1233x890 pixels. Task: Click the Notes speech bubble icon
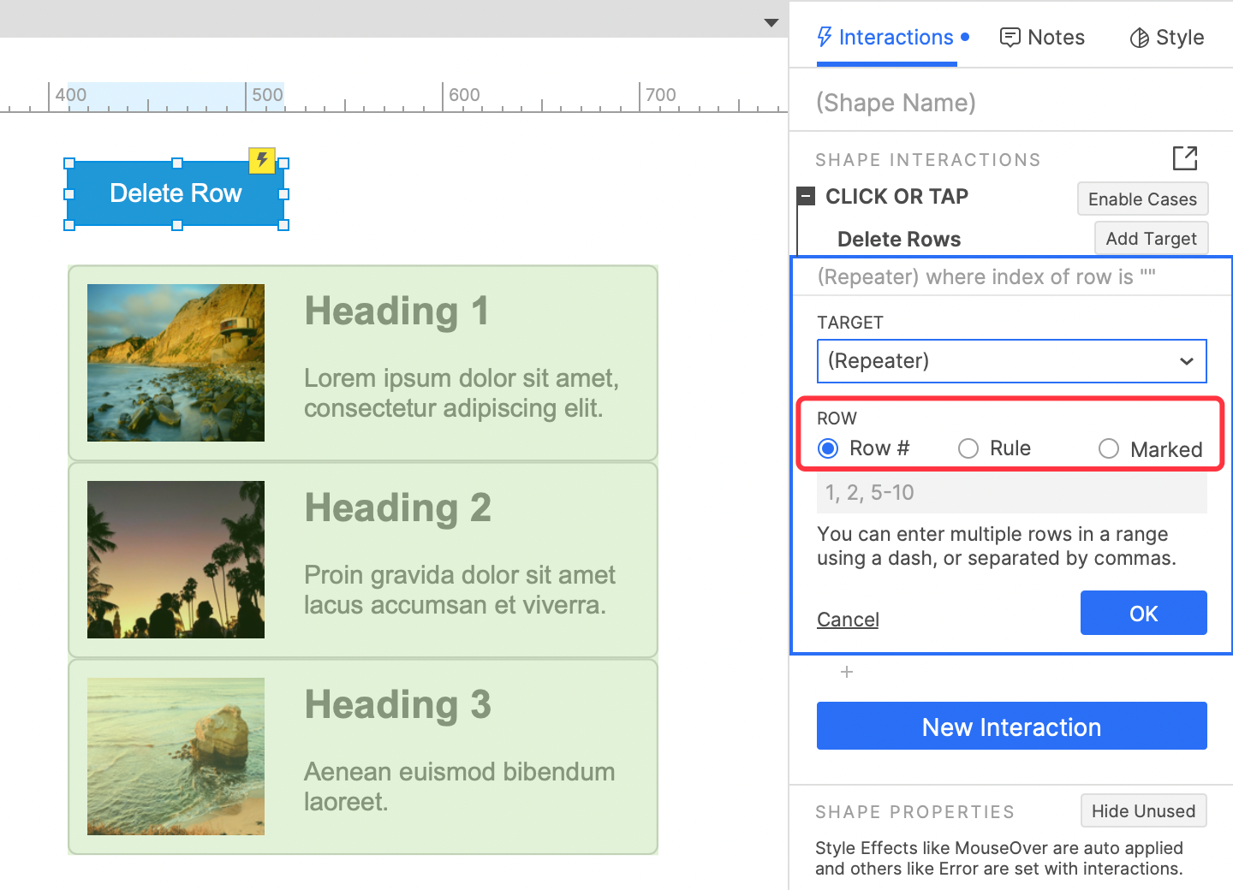coord(1010,38)
